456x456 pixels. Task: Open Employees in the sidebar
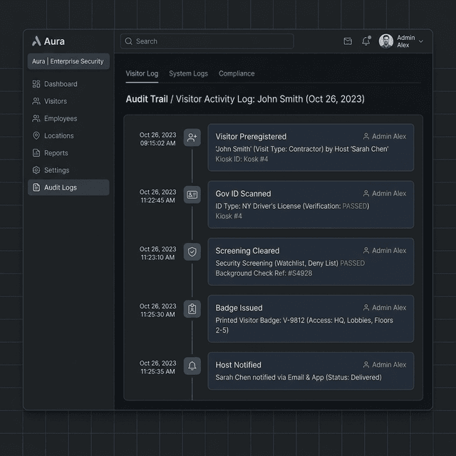point(68,119)
